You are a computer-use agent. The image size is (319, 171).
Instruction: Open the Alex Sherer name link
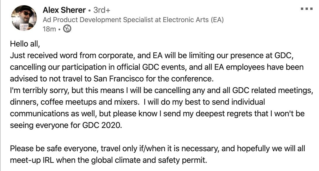(64, 10)
